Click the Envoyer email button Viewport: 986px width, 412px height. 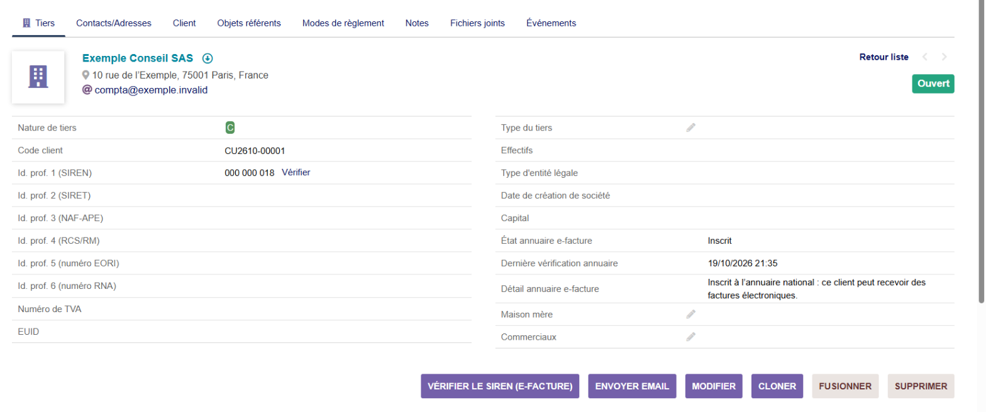[632, 386]
